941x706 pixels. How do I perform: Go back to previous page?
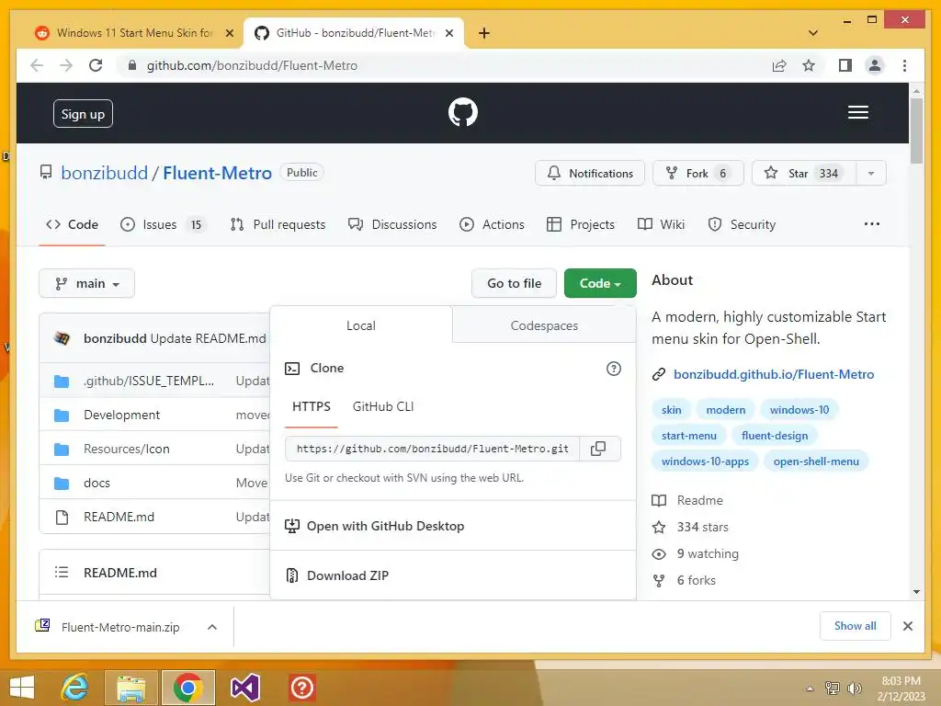click(37, 65)
